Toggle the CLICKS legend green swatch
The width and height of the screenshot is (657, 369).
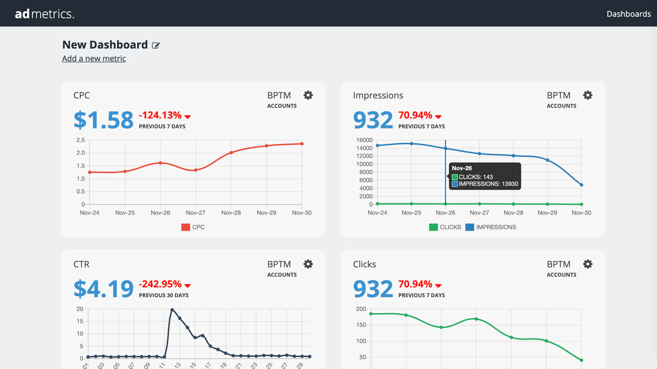433,227
